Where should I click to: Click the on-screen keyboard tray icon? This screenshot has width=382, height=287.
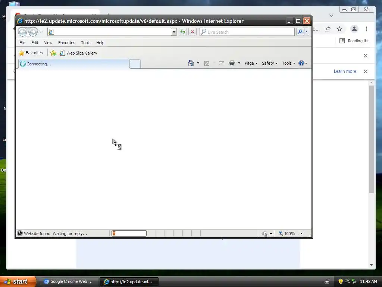pos(327,282)
